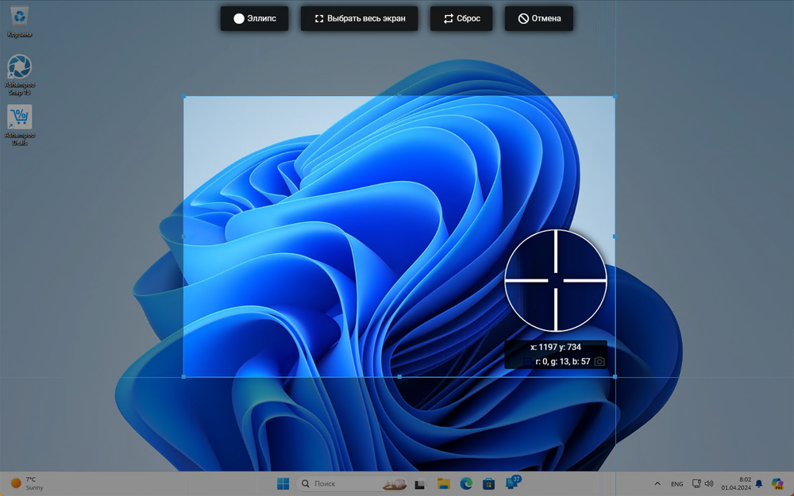This screenshot has width=794, height=496.
Task: Click the camera icon in the color info box
Action: click(x=599, y=361)
